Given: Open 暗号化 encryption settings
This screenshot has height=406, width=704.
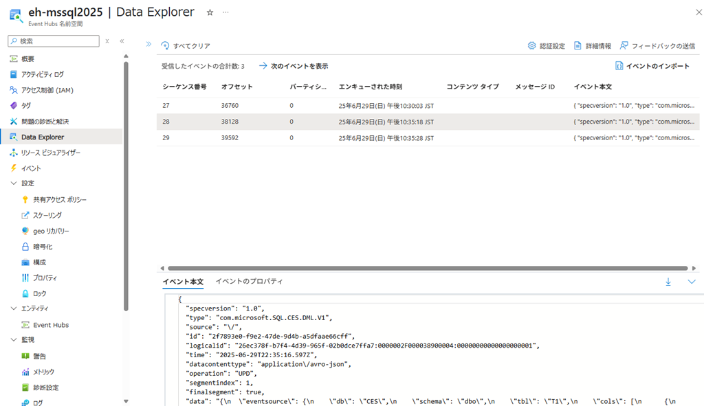Looking at the screenshot, I should click(42, 247).
